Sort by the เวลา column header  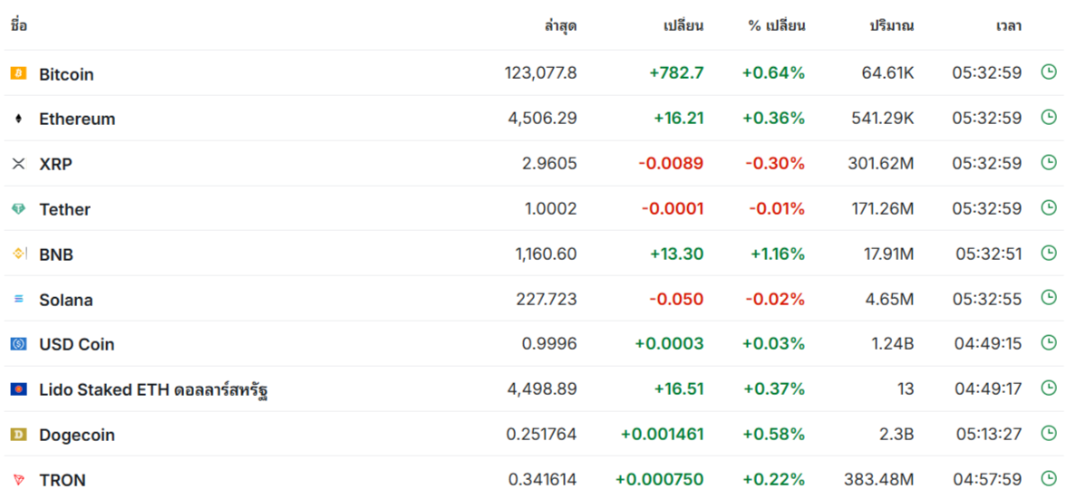click(1008, 25)
